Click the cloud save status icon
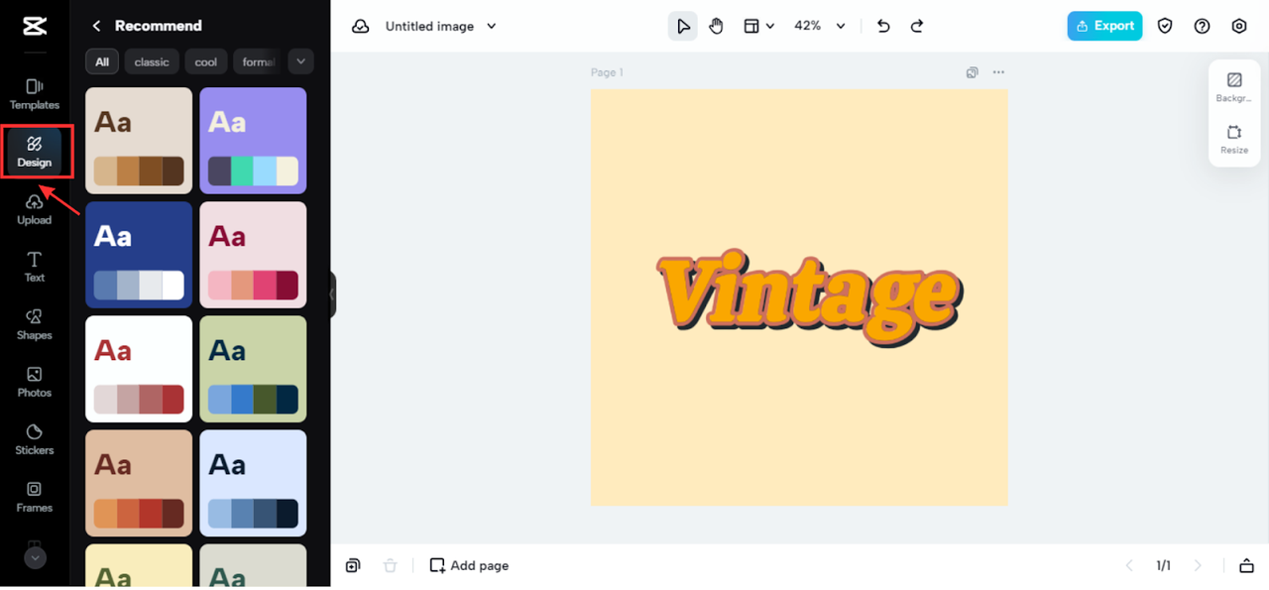The height and width of the screenshot is (590, 1269). [x=361, y=26]
